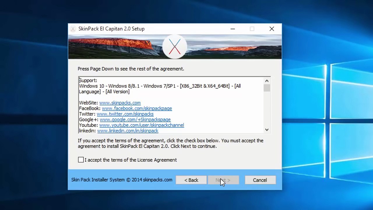This screenshot has height=210, width=373.
Task: Click the grayed-out Next button
Action: click(x=223, y=180)
